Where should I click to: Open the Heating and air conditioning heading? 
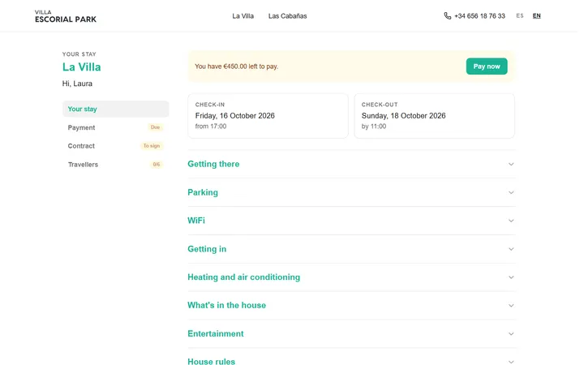(x=243, y=277)
